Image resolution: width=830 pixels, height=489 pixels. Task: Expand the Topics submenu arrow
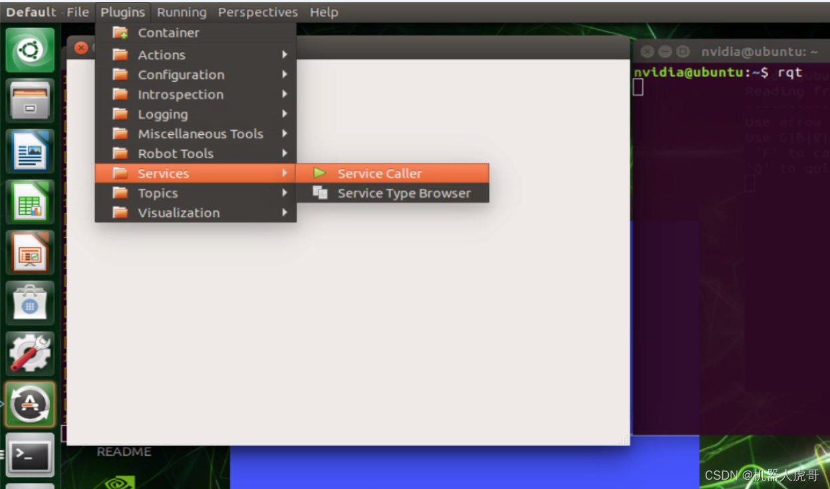(x=285, y=193)
